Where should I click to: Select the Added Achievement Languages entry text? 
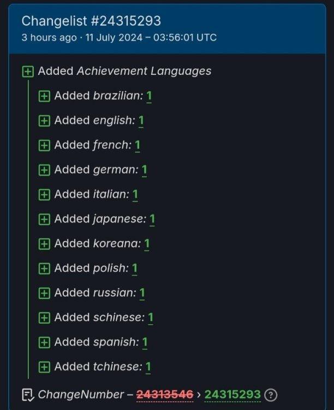point(124,71)
